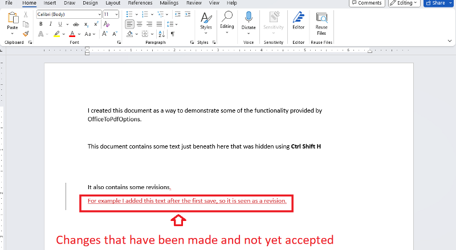Select the Format Painter brush
The height and width of the screenshot is (250, 456).
click(26, 34)
